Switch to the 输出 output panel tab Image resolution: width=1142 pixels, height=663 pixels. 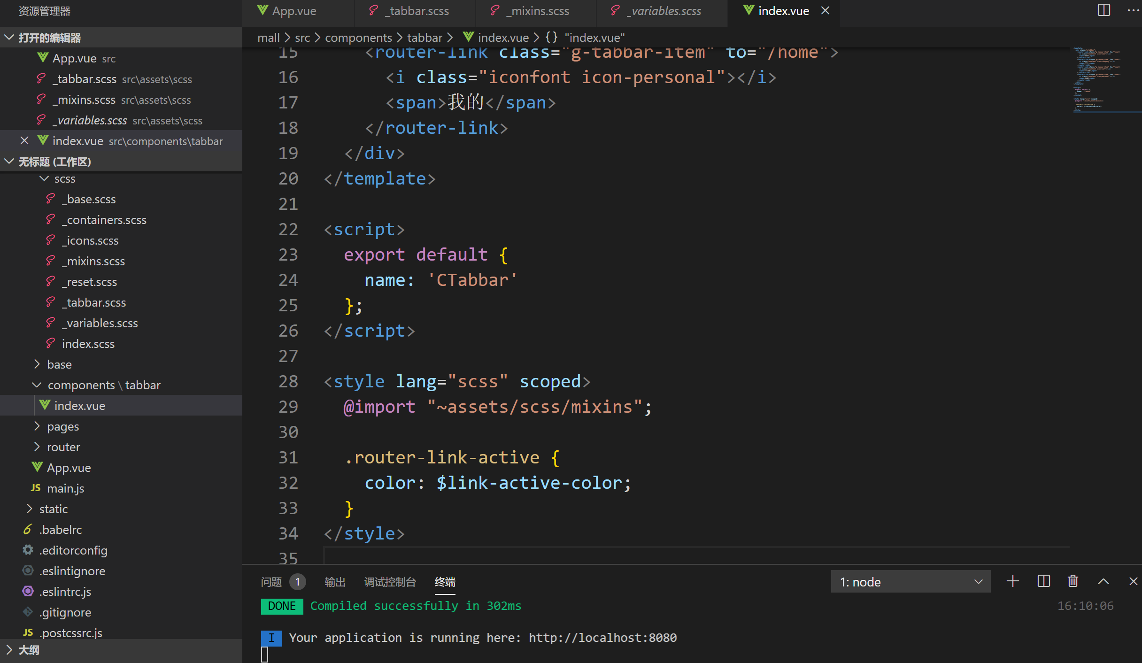tap(335, 582)
